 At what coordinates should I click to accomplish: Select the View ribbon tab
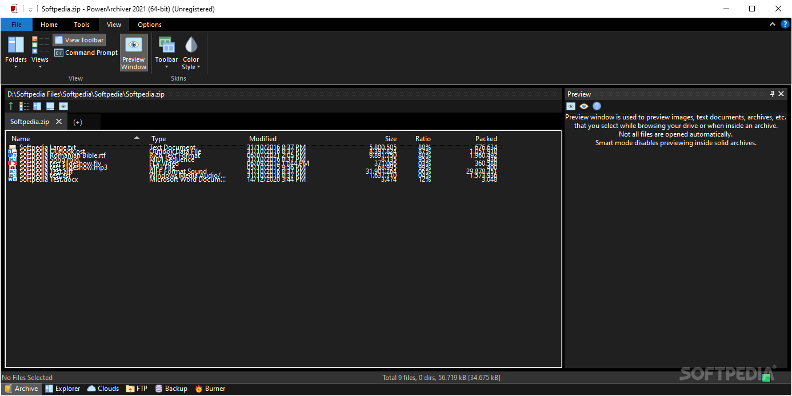point(114,25)
